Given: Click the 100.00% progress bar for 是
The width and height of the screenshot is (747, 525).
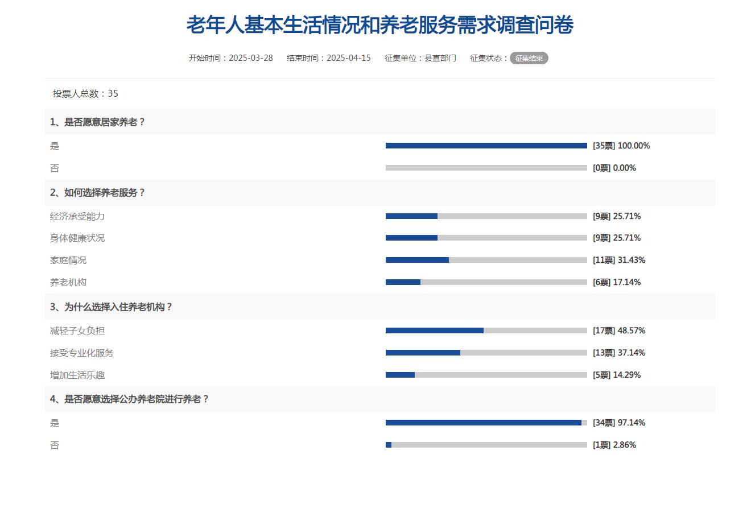Looking at the screenshot, I should click(x=486, y=146).
